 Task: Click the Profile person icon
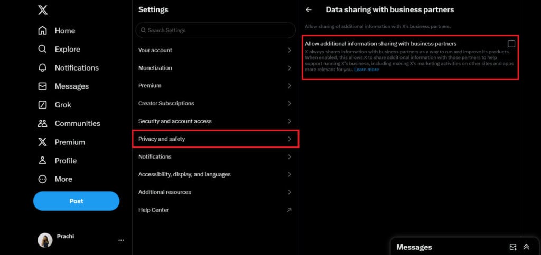pyautogui.click(x=42, y=161)
